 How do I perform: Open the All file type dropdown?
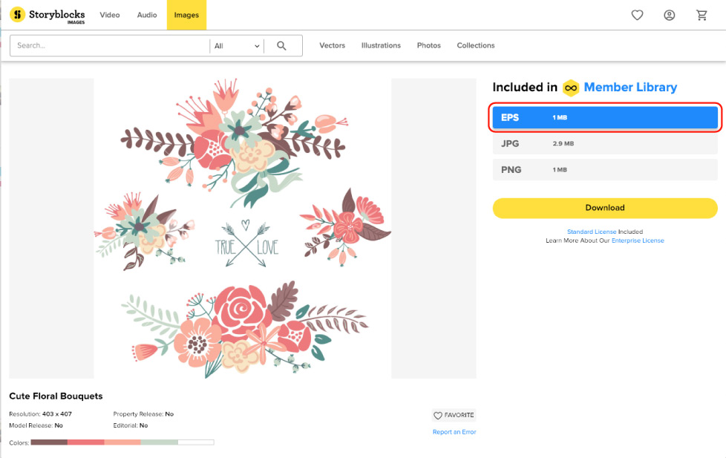(x=236, y=45)
